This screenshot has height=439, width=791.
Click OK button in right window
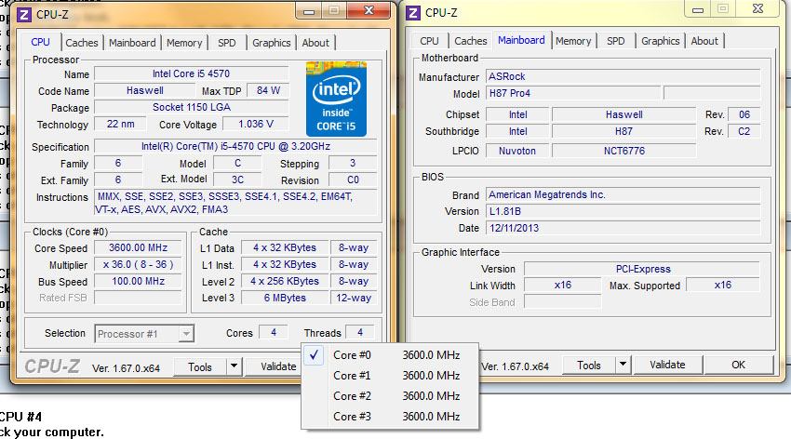click(739, 365)
